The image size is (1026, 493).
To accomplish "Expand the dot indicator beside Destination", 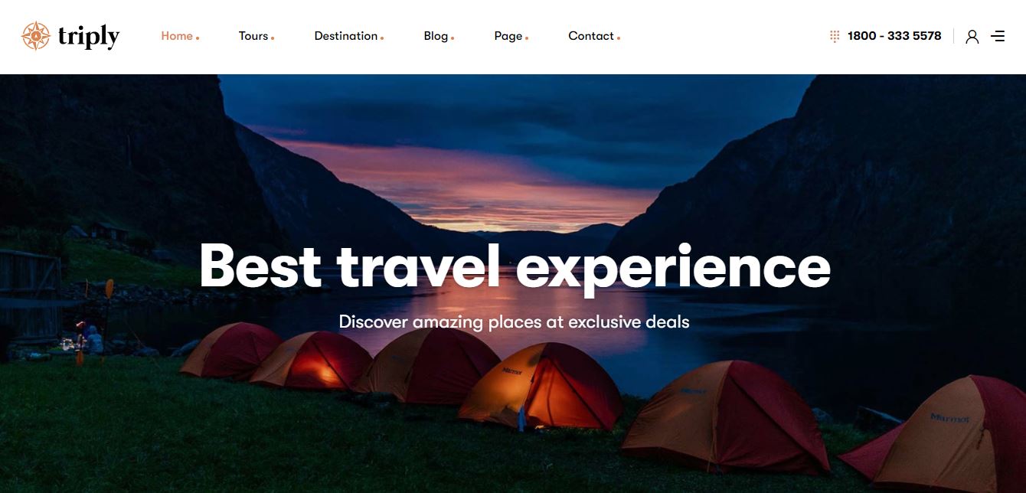I will [382, 38].
